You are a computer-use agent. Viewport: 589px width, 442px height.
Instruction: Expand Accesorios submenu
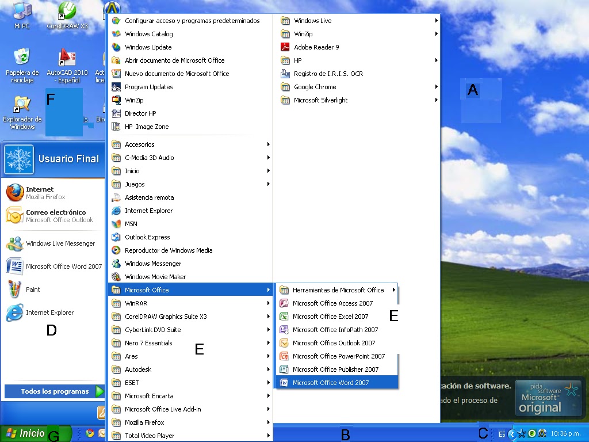pos(190,144)
